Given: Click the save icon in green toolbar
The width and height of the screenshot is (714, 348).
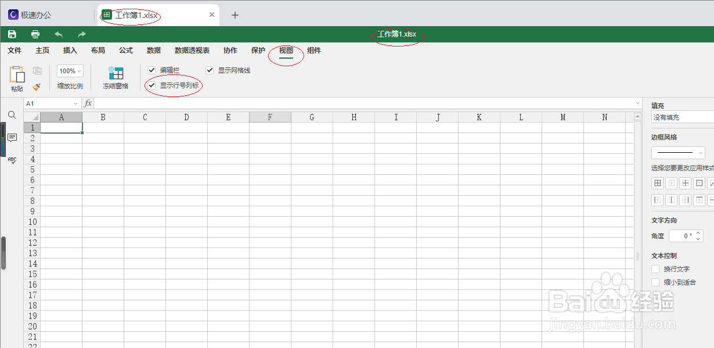Looking at the screenshot, I should (12, 34).
